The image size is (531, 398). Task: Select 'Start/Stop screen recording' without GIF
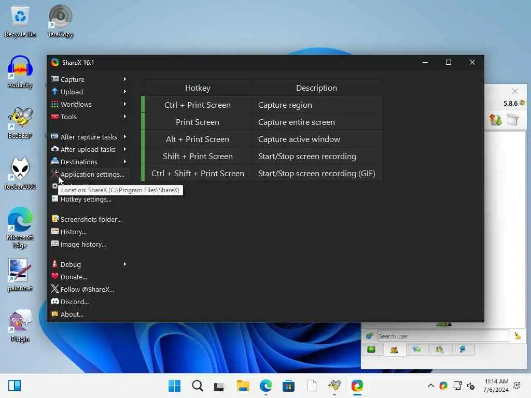click(x=316, y=157)
